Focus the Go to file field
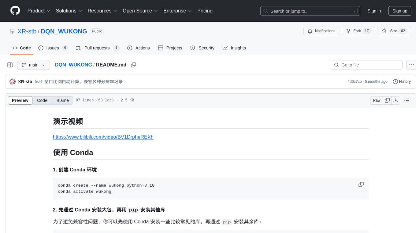Screen dimensions: 416x233 point(366,65)
